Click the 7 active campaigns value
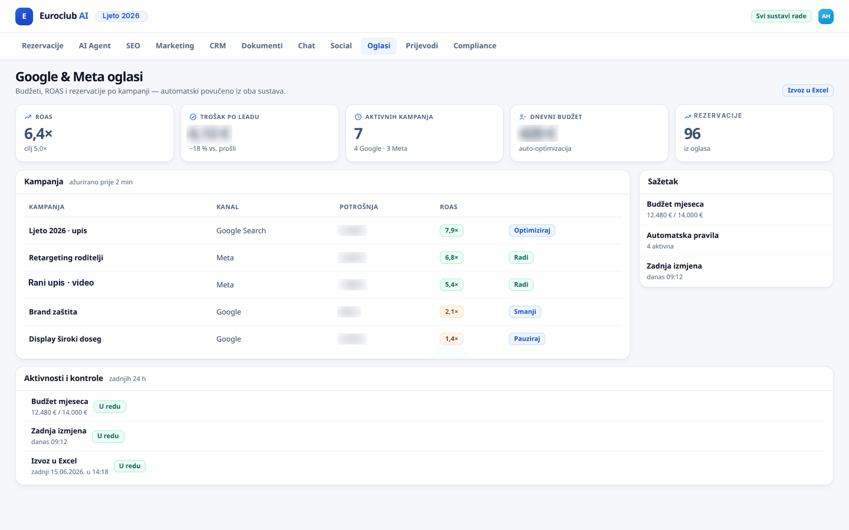849x530 pixels. [x=358, y=134]
